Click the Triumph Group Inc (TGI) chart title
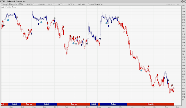Viewport: 186px width, 108px height. pos(12,4)
